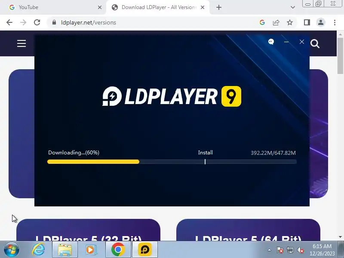Bookmark this page with the star icon
This screenshot has width=344, height=258.
pos(290,22)
